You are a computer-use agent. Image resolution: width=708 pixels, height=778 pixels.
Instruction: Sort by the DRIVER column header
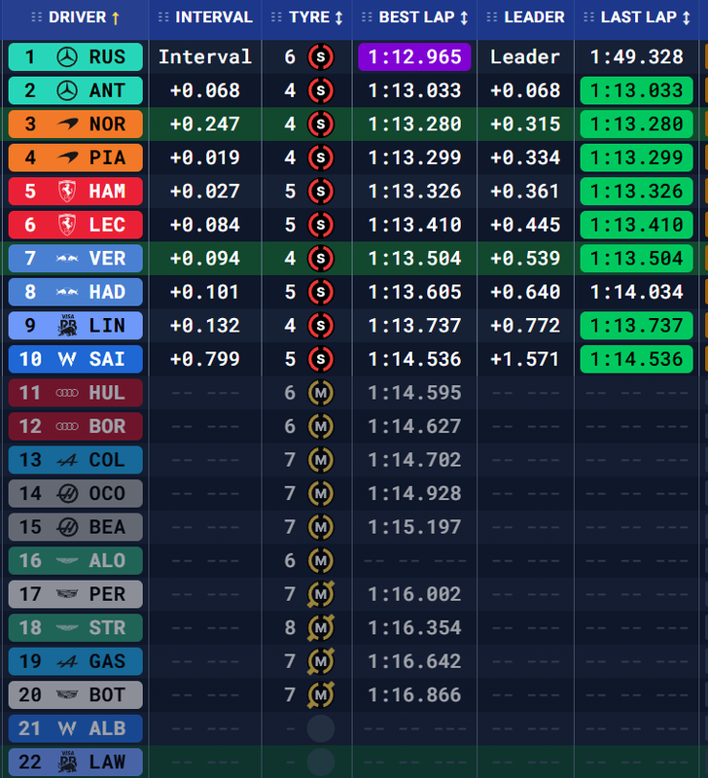(x=75, y=18)
